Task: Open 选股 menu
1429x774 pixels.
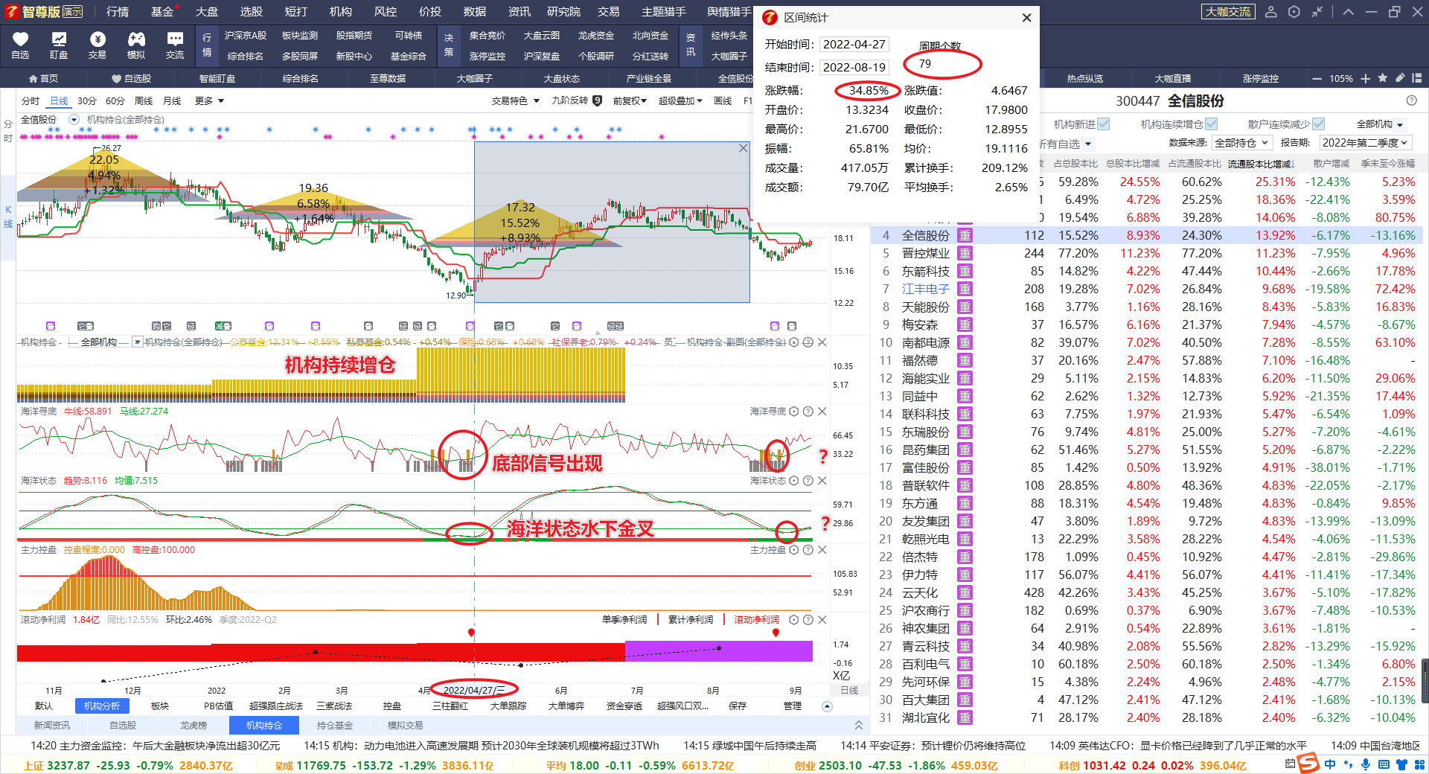Action: (251, 12)
